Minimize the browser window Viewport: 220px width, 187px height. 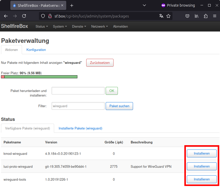pyautogui.click(x=202, y=5)
